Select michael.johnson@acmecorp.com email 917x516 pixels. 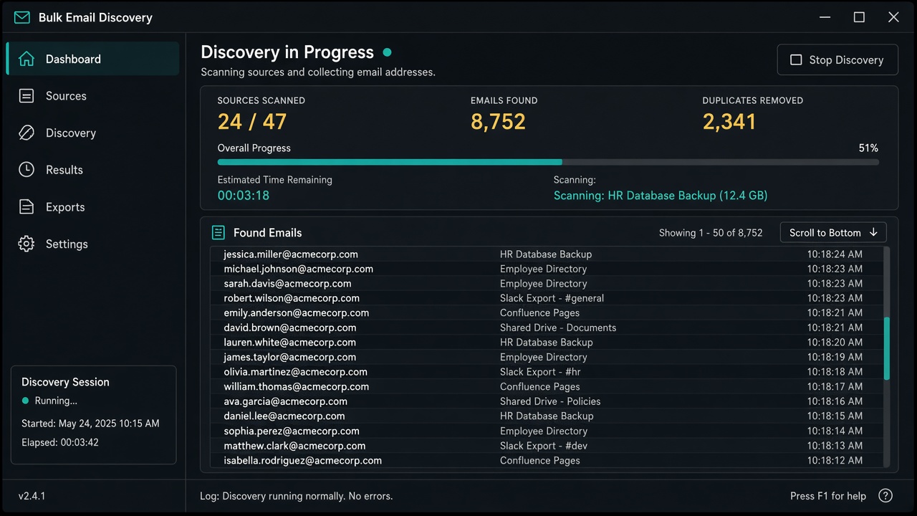click(x=298, y=269)
